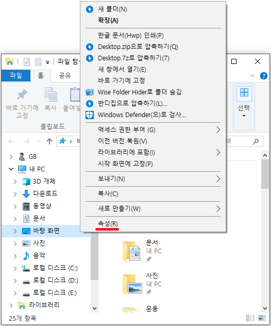Switch to the 공유 ribbon tab

[x=65, y=75]
